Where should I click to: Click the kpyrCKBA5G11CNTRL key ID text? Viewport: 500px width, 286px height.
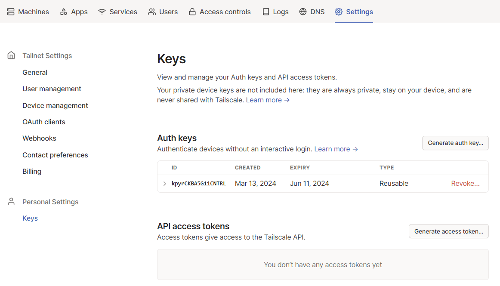(x=199, y=184)
